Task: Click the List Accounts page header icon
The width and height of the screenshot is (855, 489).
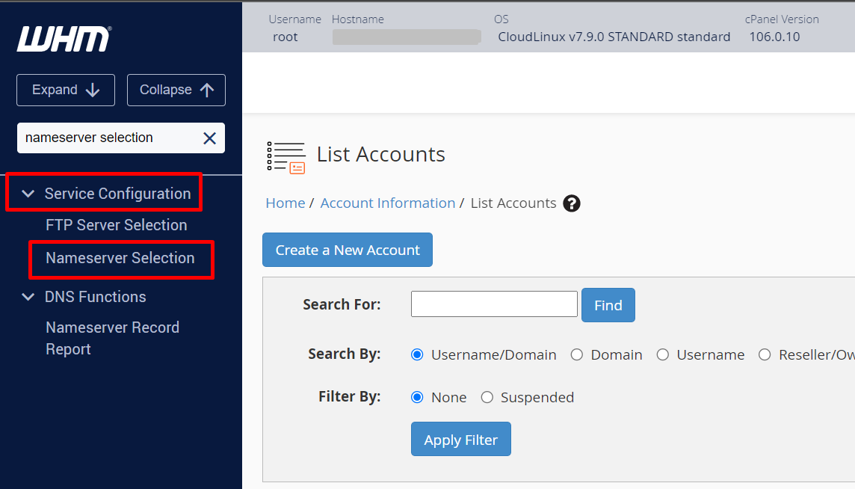Action: coord(286,154)
